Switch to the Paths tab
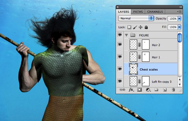188x121 pixels. tap(138, 12)
